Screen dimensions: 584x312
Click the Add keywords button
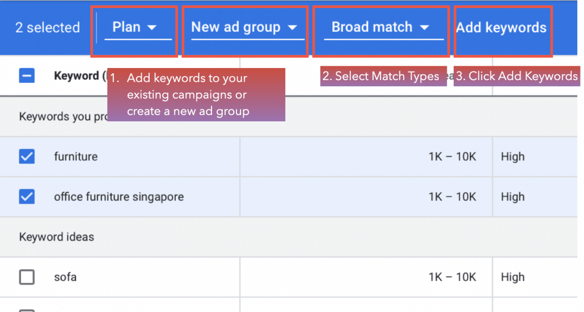click(x=501, y=28)
